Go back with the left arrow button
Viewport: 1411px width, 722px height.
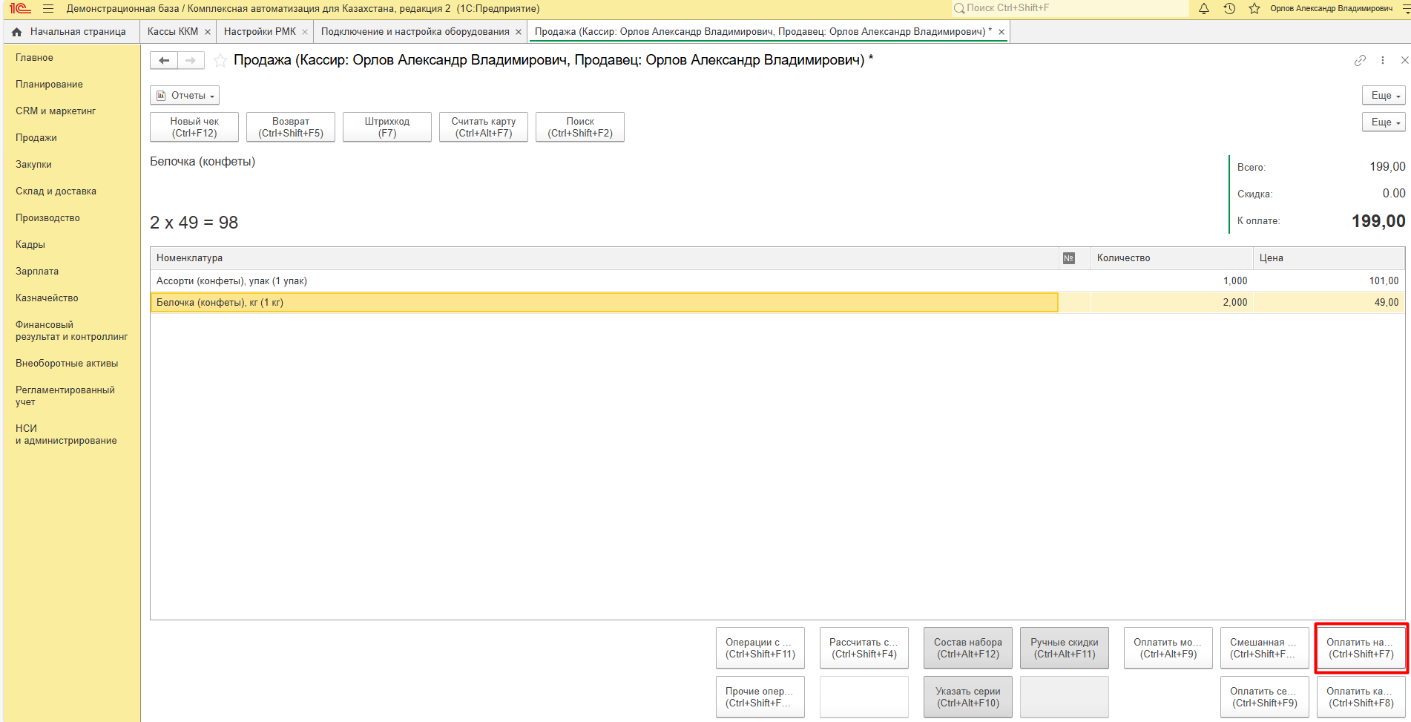click(164, 60)
